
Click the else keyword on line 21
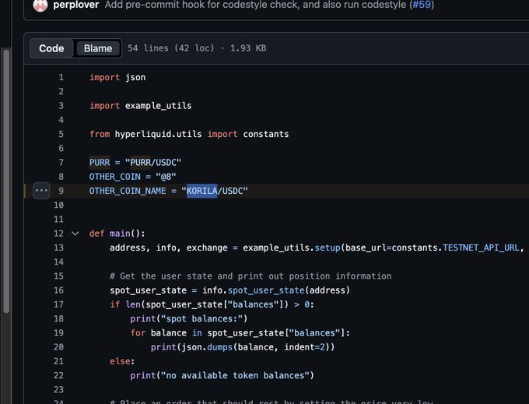[x=120, y=361]
